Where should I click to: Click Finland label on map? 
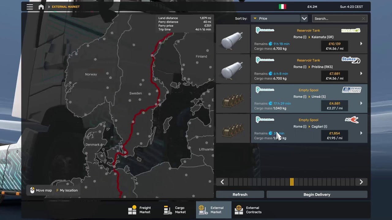tap(201, 56)
